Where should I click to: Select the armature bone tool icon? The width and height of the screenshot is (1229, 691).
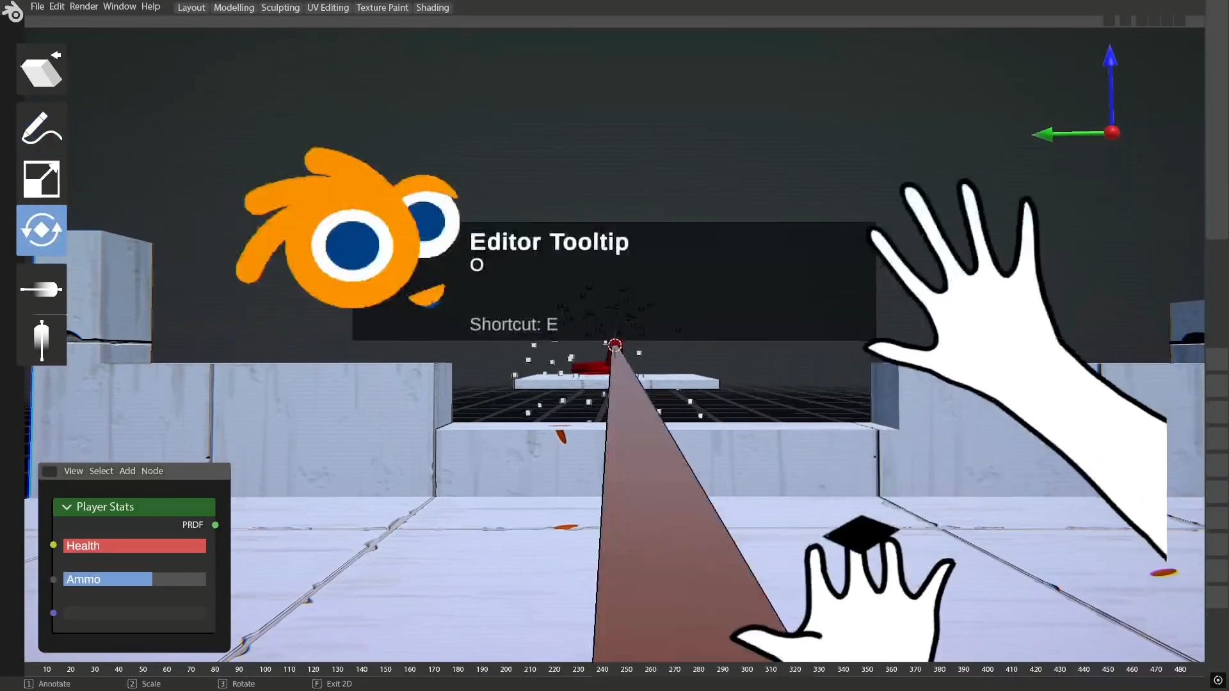click(42, 340)
